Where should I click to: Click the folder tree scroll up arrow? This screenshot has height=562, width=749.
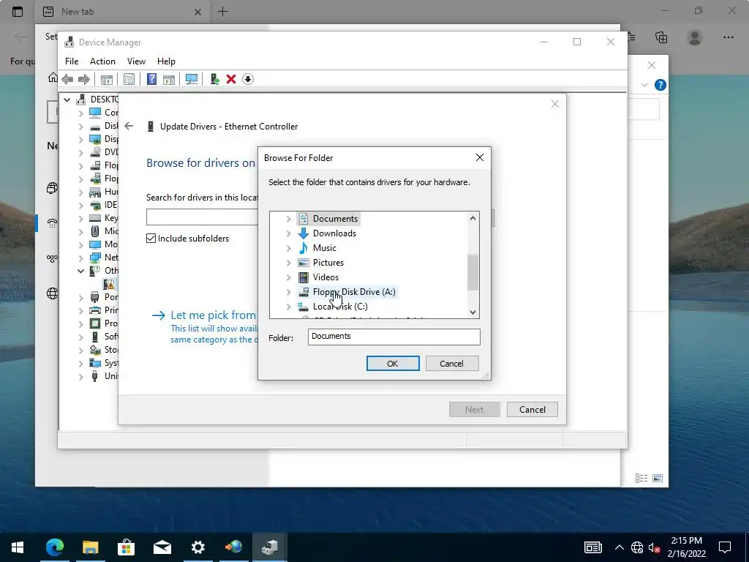pyautogui.click(x=473, y=218)
